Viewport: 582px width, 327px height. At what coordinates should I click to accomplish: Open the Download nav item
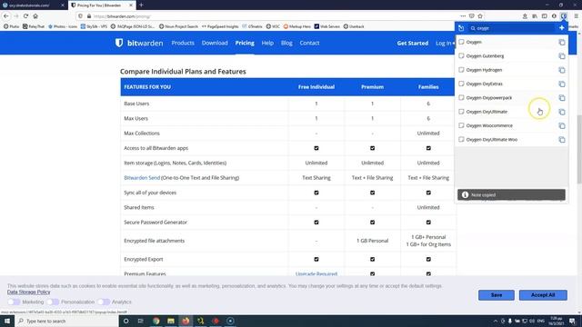[215, 43]
